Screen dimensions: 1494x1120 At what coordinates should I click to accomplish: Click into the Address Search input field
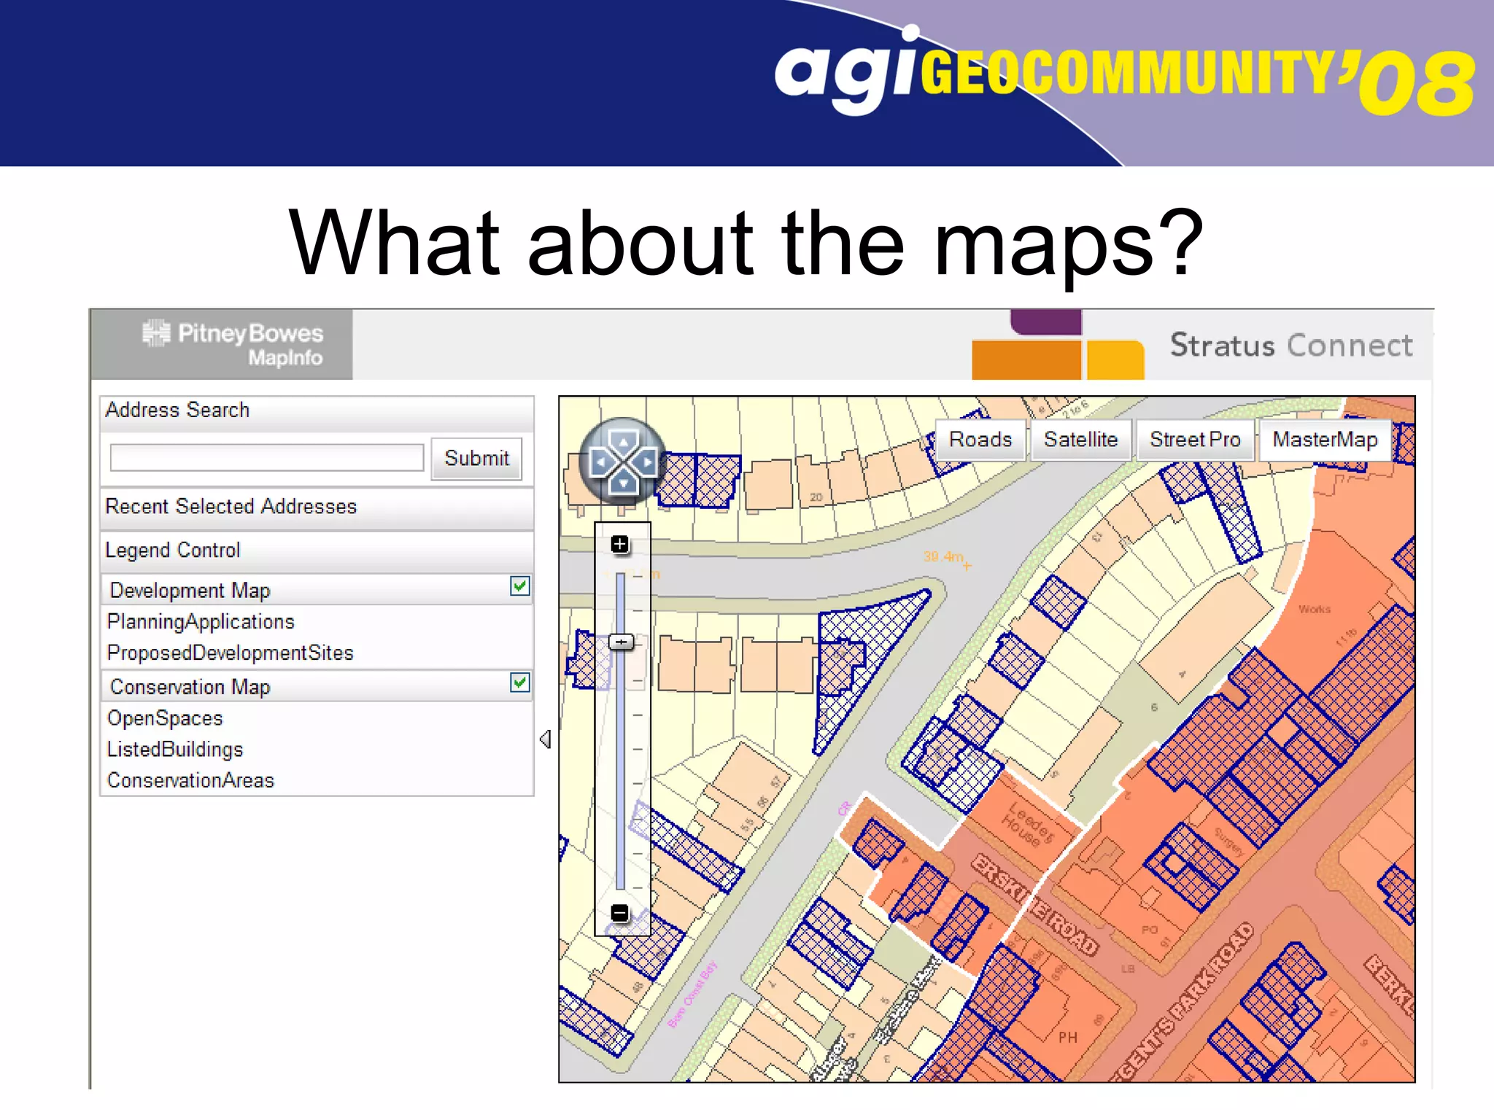point(266,458)
